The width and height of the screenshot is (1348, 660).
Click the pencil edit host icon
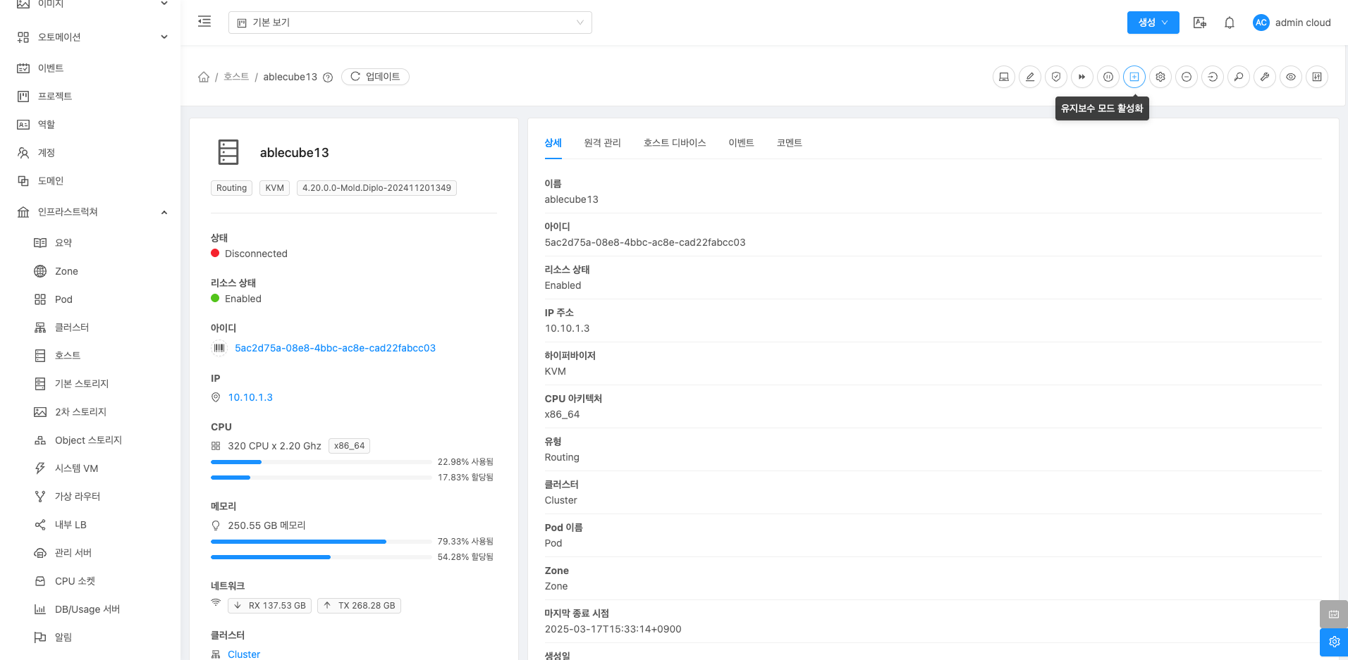tap(1029, 77)
